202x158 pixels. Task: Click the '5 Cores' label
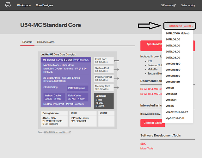coord(68,60)
